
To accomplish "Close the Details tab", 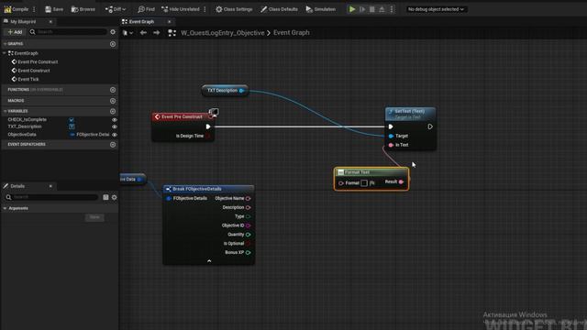I will click(x=50, y=186).
